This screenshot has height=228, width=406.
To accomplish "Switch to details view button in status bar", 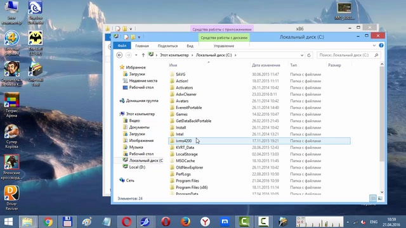I will [373, 198].
